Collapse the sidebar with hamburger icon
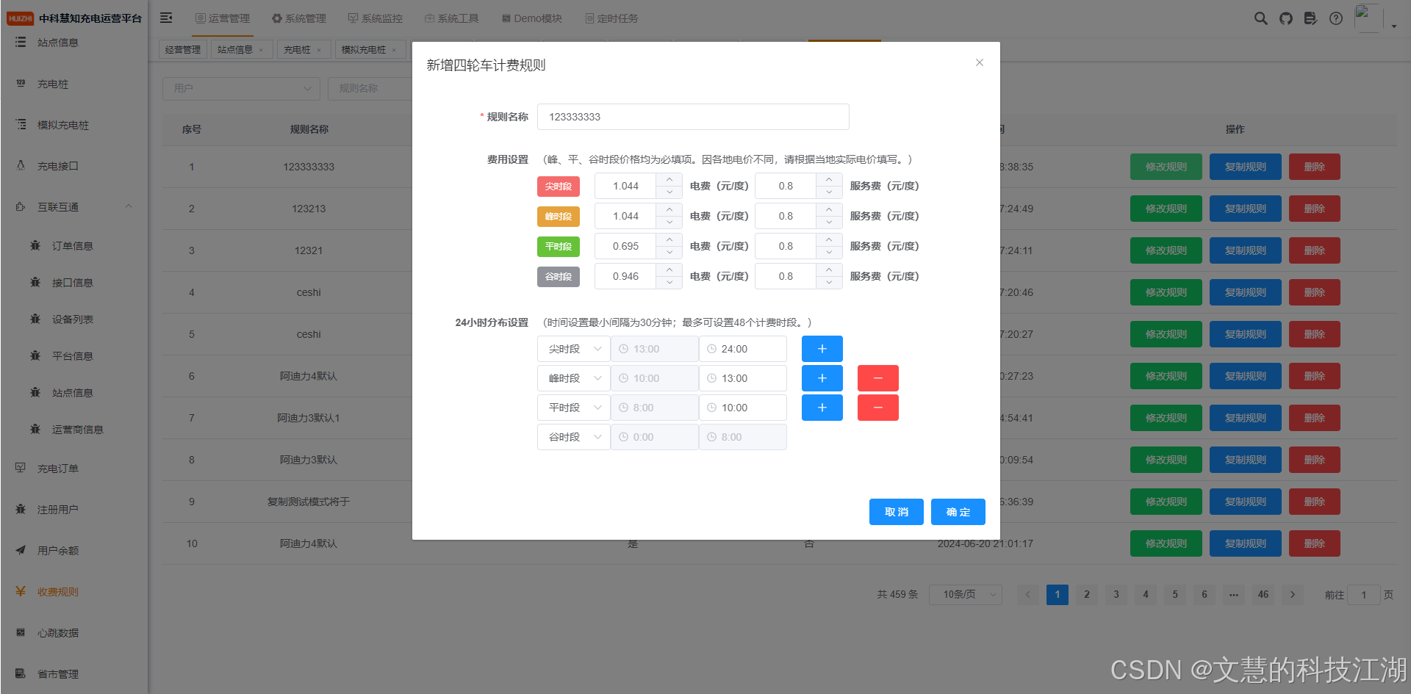 166,18
